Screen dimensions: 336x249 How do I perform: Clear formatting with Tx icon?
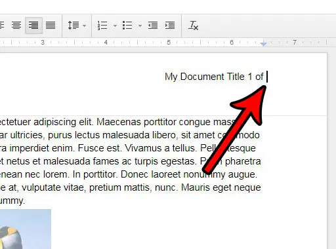click(x=194, y=26)
